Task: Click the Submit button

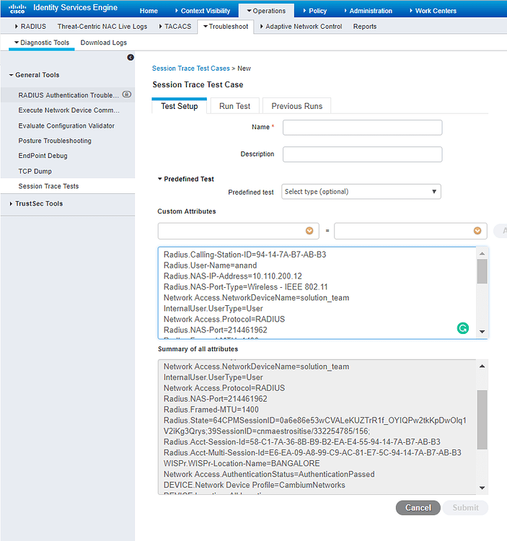Action: [x=465, y=508]
